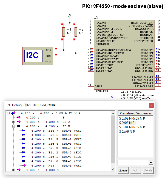Click the I2C debugger component logo
This screenshot has width=165, height=178.
pos(33,56)
